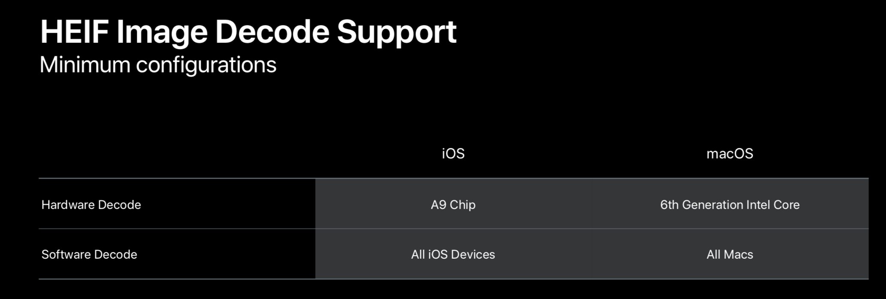Click the Hardware Decode row label

(91, 205)
